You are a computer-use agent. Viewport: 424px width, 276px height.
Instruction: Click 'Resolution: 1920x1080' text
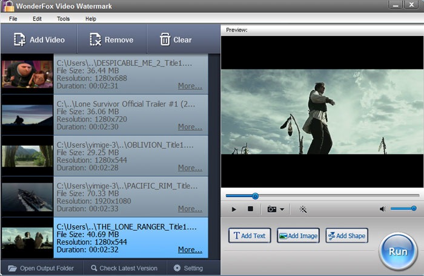click(x=94, y=201)
